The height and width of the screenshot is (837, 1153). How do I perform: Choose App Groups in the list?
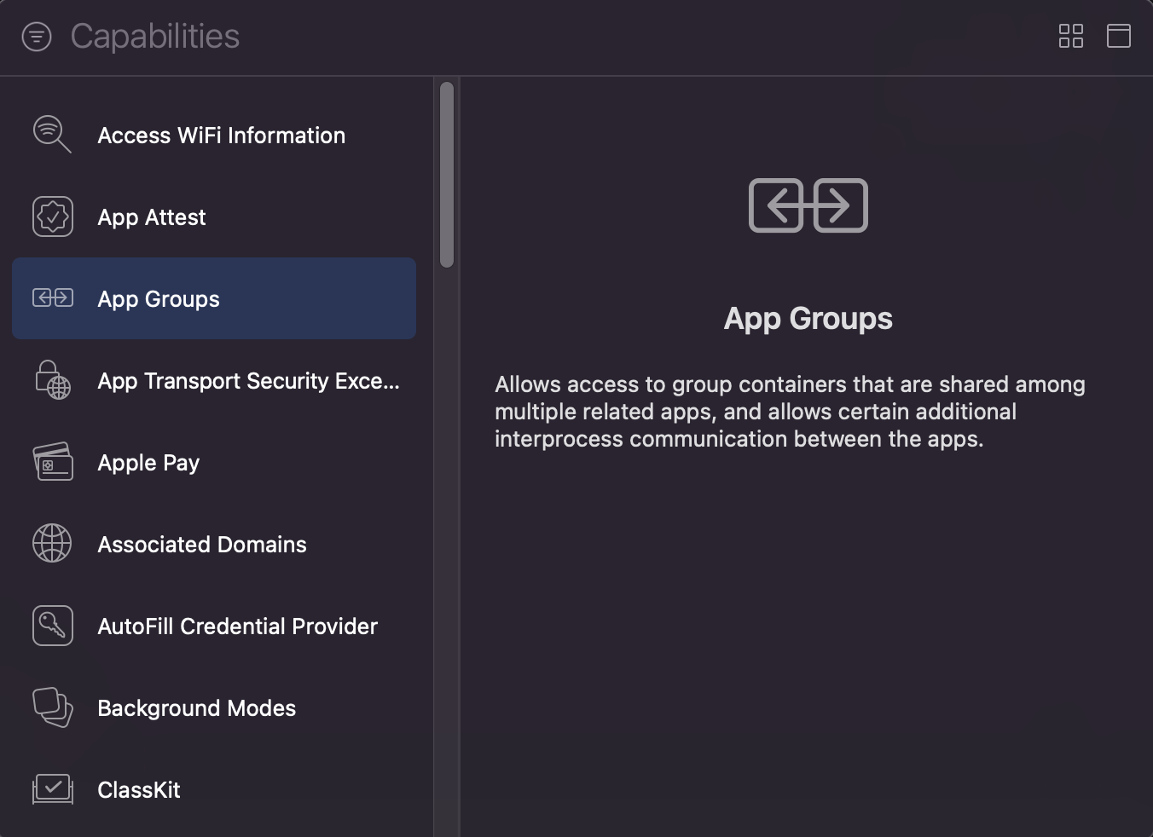(x=214, y=298)
